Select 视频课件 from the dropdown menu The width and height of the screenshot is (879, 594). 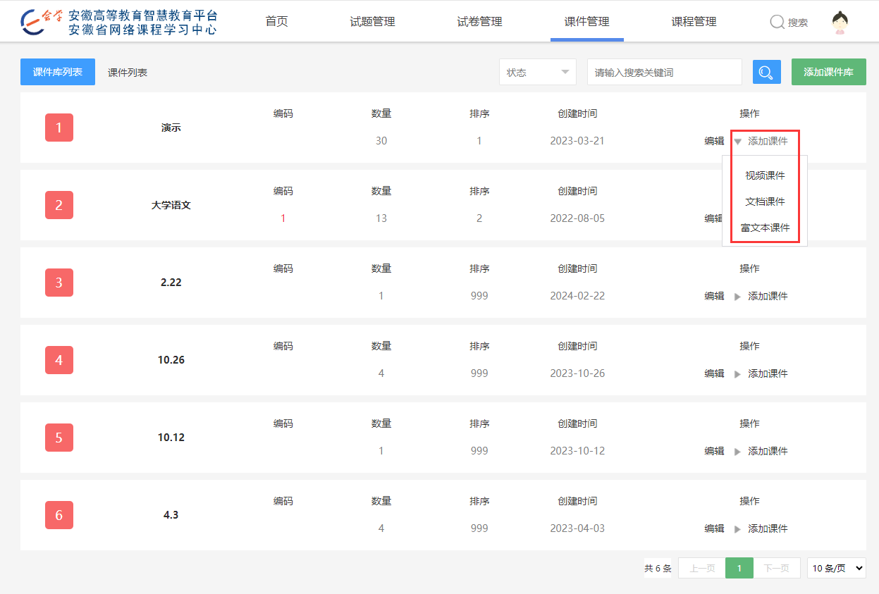click(x=765, y=175)
